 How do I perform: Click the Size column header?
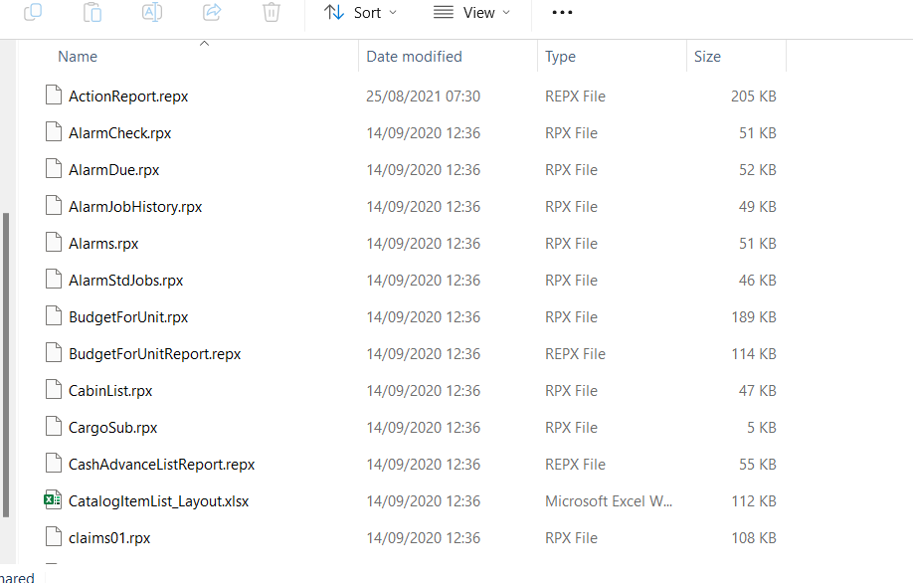(707, 57)
